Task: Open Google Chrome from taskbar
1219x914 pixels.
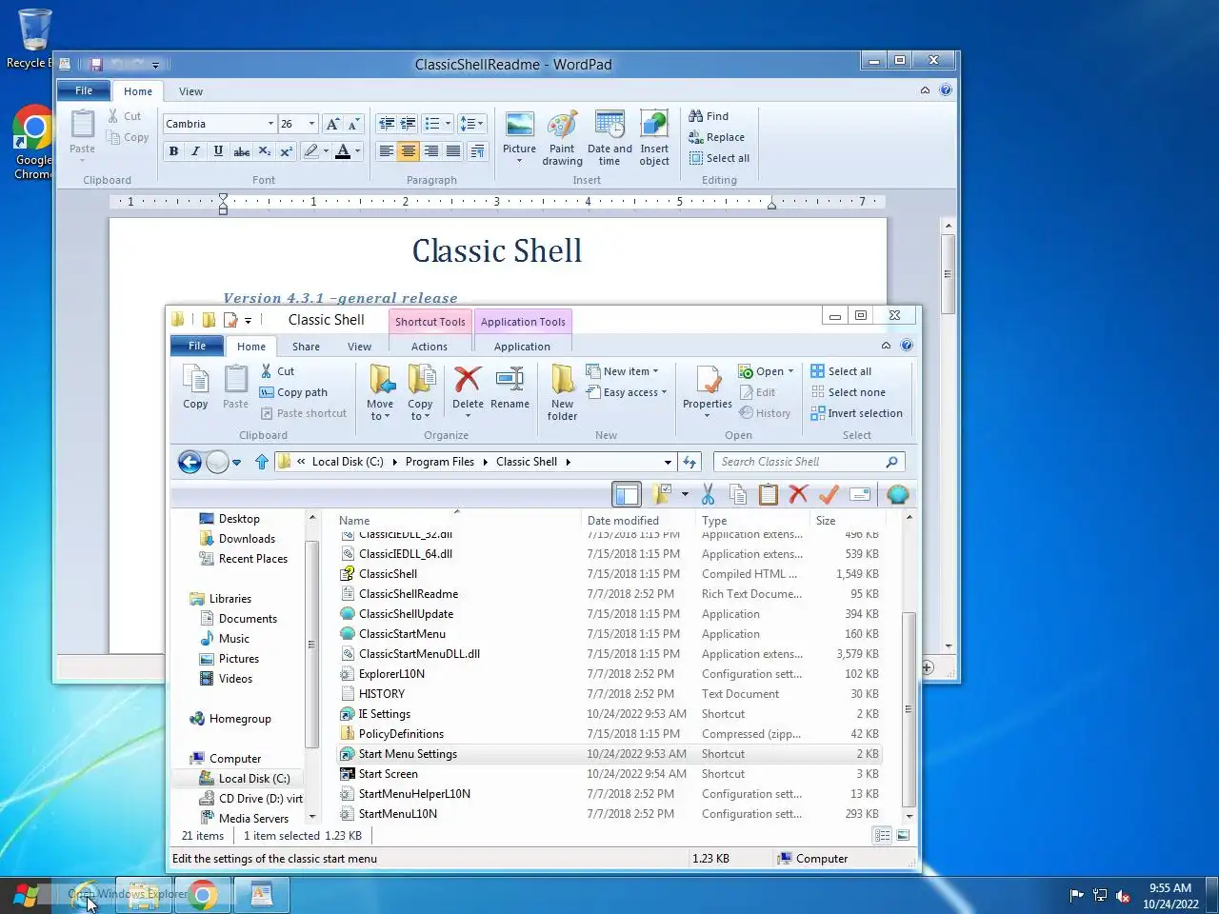Action: click(202, 895)
